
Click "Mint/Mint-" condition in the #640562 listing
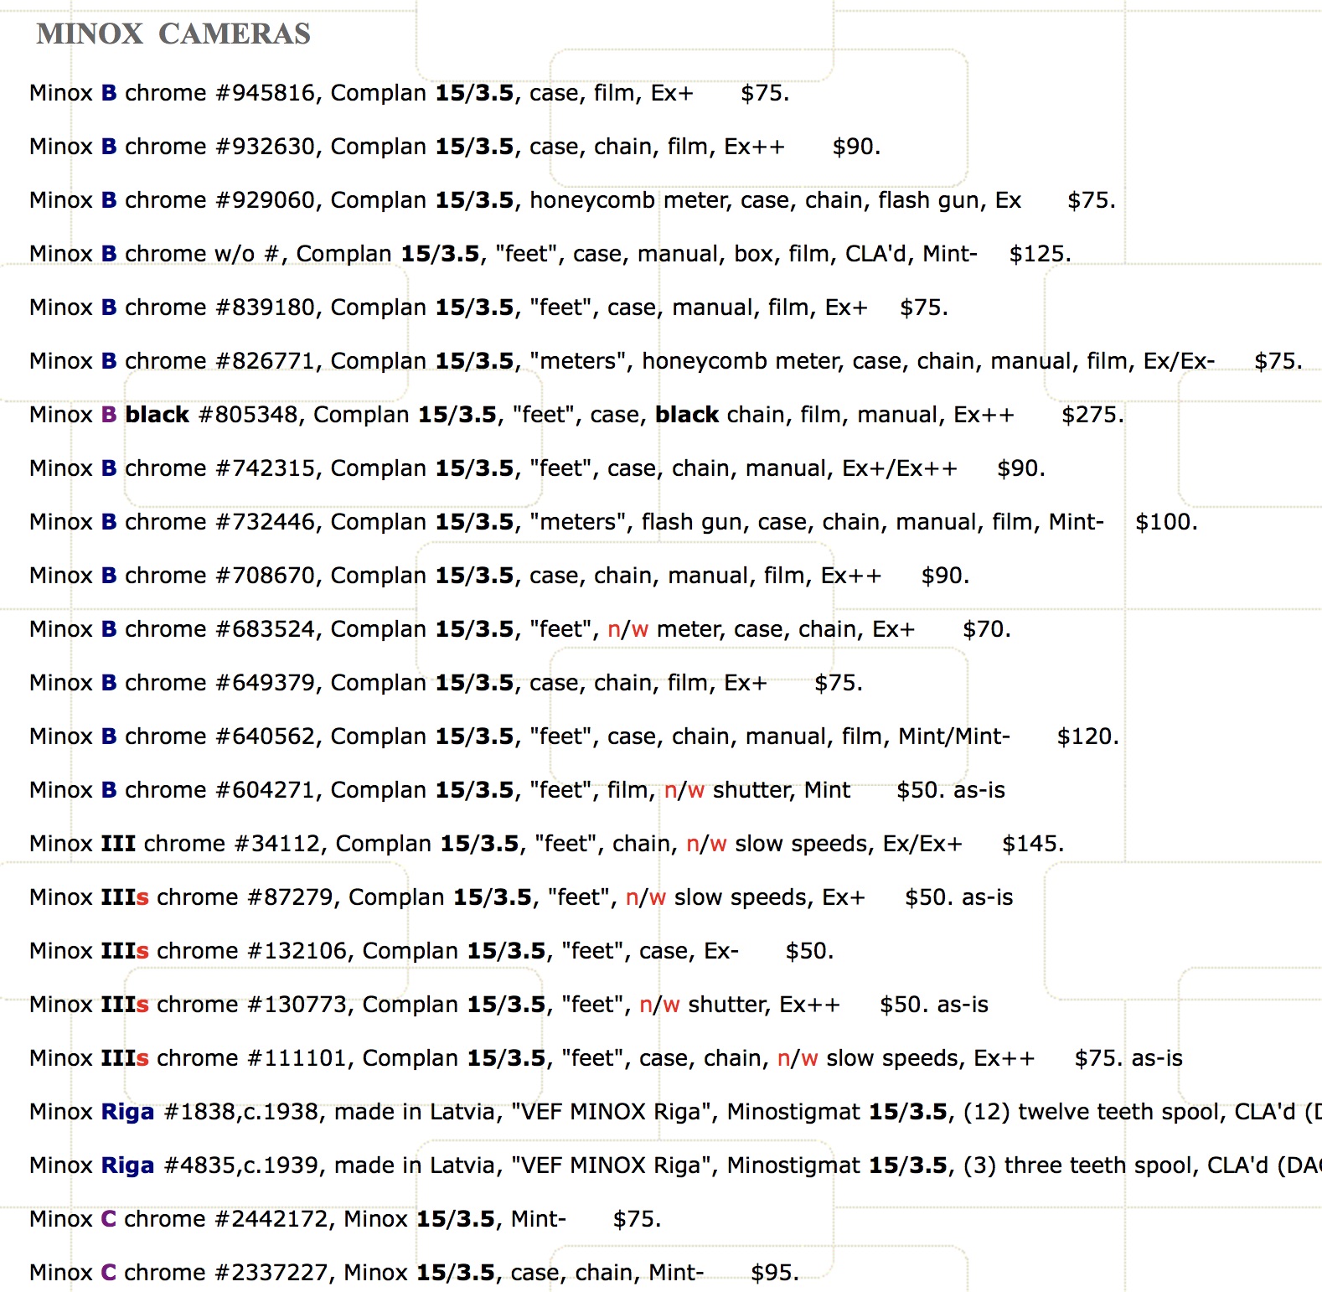point(953,736)
